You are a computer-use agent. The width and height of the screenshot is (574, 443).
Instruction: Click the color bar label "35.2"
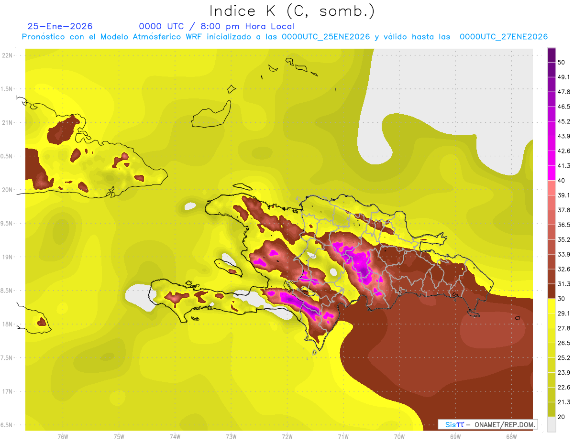pos(564,239)
